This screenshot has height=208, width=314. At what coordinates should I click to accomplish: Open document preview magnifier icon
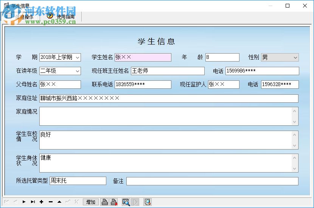point(148,202)
